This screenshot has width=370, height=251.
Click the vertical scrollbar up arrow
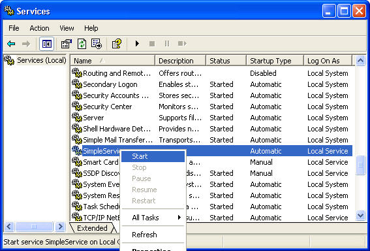pos(360,61)
